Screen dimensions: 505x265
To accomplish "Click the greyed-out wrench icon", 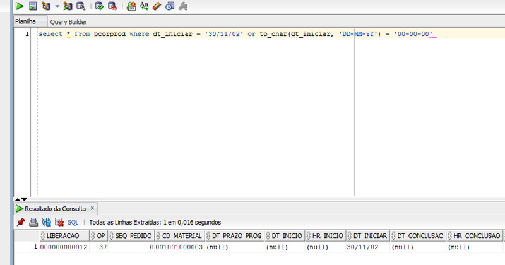I will pyautogui.click(x=183, y=6).
